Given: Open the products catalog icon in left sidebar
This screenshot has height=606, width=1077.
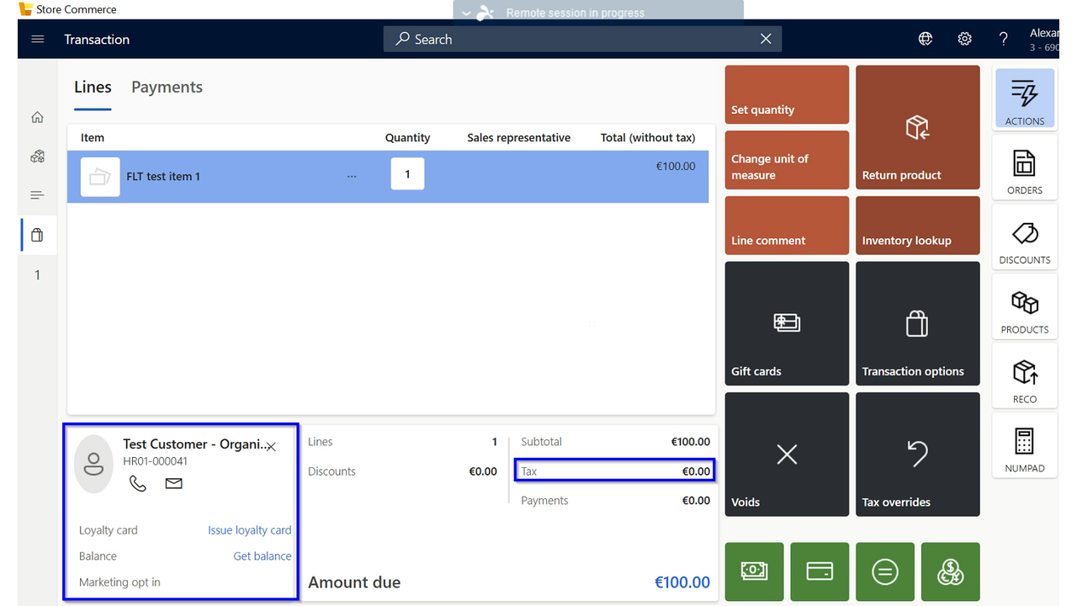Looking at the screenshot, I should tap(37, 157).
